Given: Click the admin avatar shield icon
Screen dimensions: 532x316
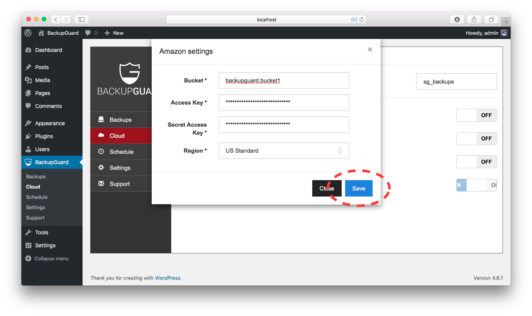Looking at the screenshot, I should point(504,33).
